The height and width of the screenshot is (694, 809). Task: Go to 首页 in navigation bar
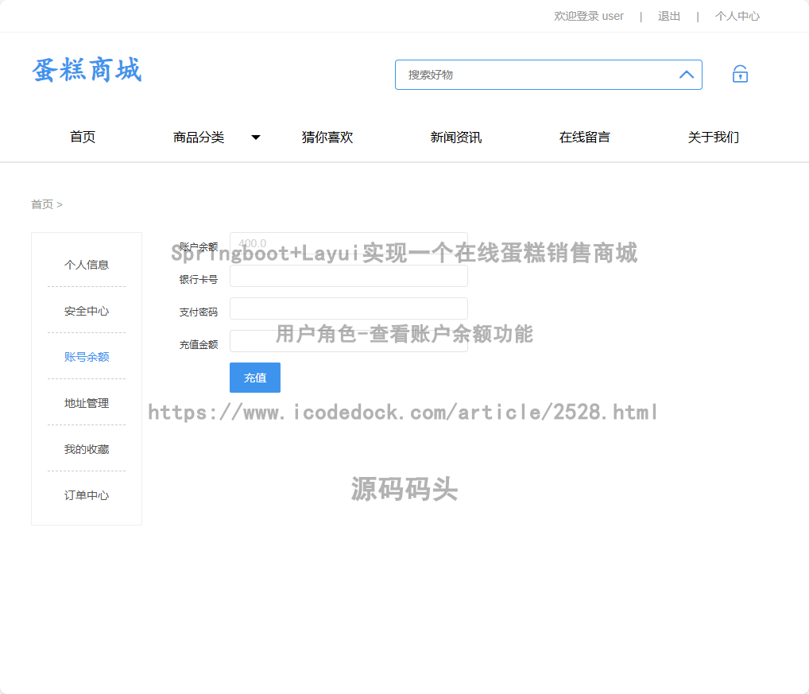pos(83,138)
